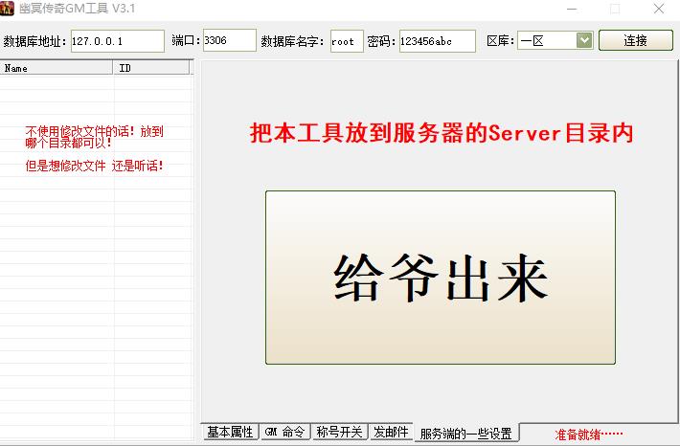Screen dimensions: 680x446
Task: Go to the 发邮件 tab
Action: (391, 433)
